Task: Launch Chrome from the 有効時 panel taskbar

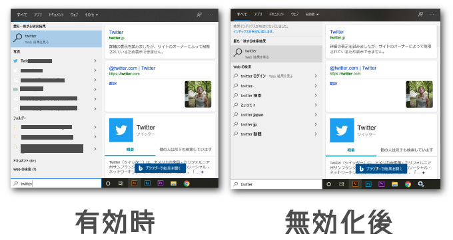Action: click(187, 183)
